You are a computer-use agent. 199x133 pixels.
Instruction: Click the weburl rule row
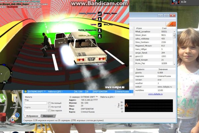[155, 87]
